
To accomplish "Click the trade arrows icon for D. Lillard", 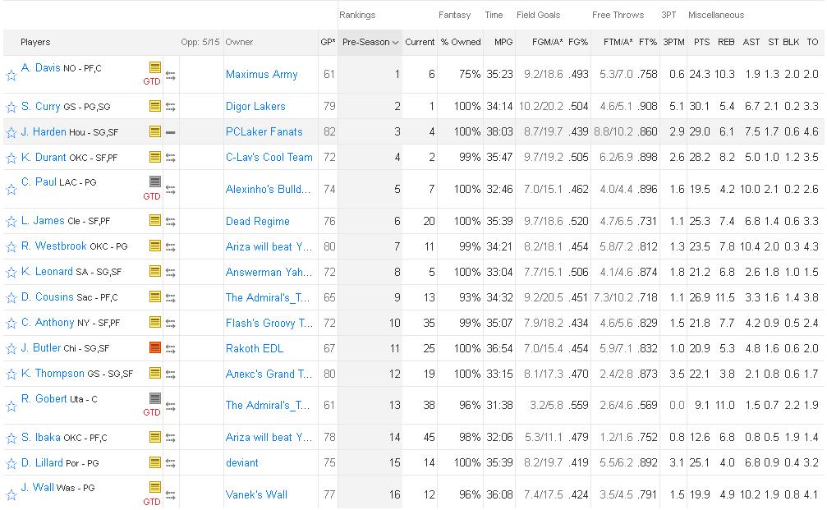I will (171, 463).
